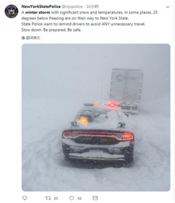Click the "Slow down. Be prepared. Be safe." line
This screenshot has height=203, width=175.
tap(51, 30)
